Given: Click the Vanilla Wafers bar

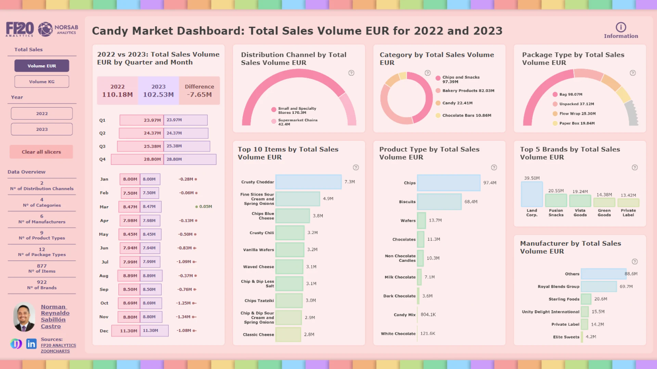Looking at the screenshot, I should pyautogui.click(x=290, y=249).
